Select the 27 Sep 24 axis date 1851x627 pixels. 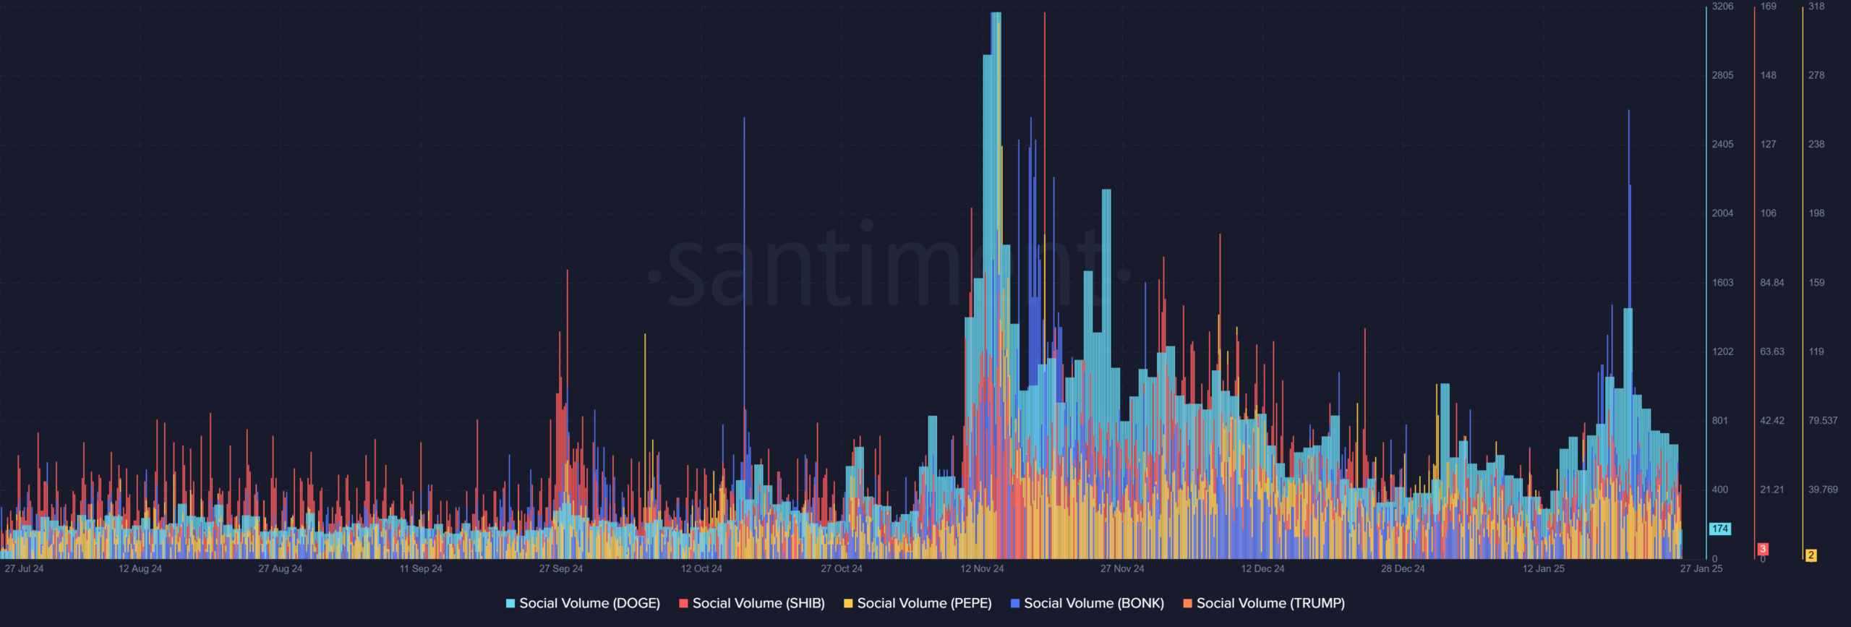560,568
